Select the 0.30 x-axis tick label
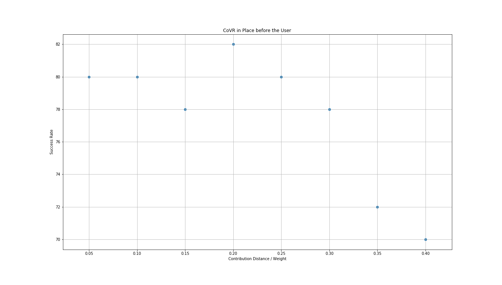This screenshot has width=502, height=285. (329, 254)
